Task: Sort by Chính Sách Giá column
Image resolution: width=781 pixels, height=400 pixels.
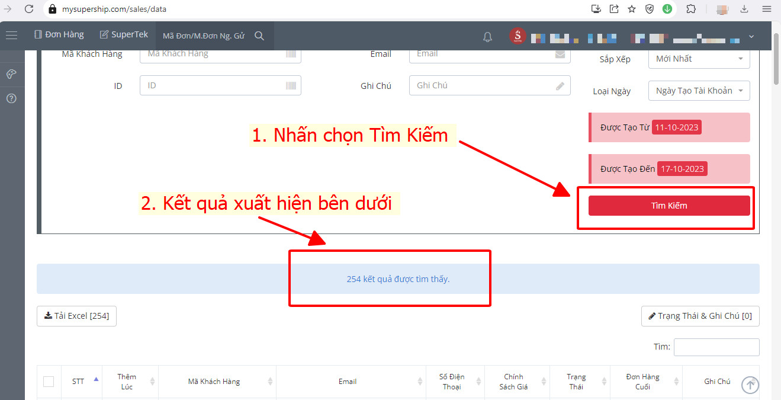Action: [517, 382]
